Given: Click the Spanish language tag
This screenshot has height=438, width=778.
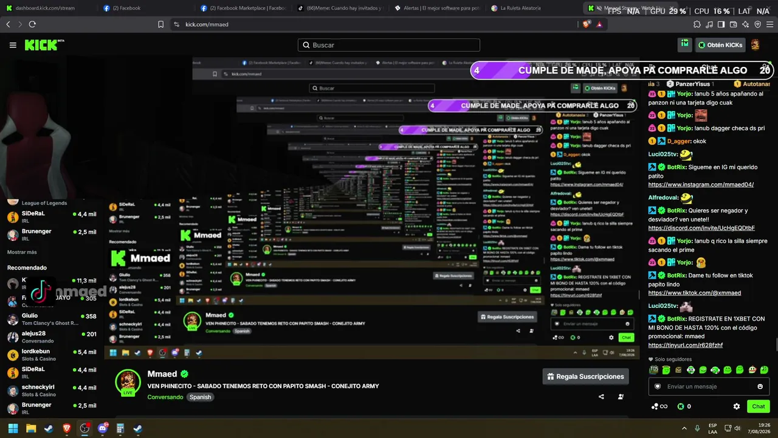Looking at the screenshot, I should tap(200, 397).
